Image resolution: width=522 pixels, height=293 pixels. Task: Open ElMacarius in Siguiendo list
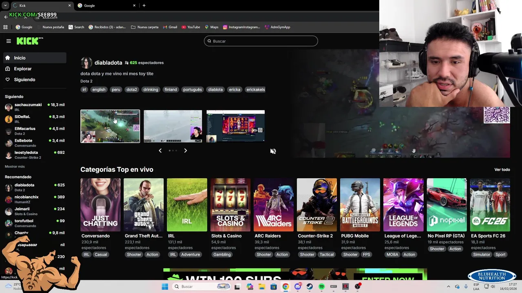point(35,131)
